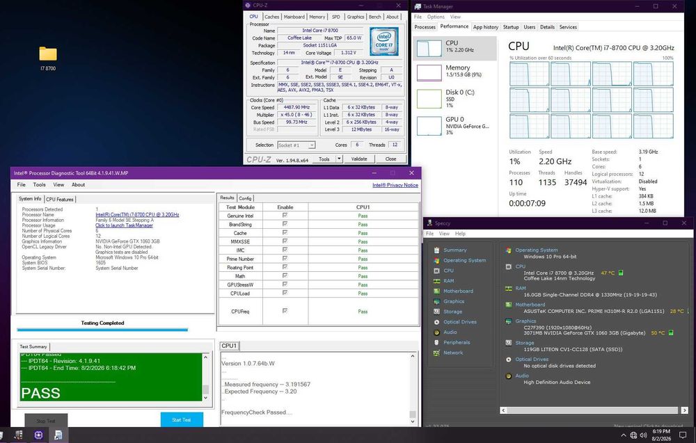Select Storage icon in Speccy sidebar
This screenshot has height=443, width=696.
(437, 312)
